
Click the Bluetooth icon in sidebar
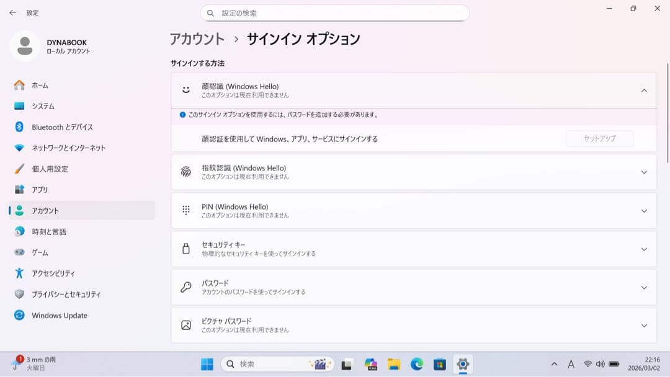[x=19, y=127]
